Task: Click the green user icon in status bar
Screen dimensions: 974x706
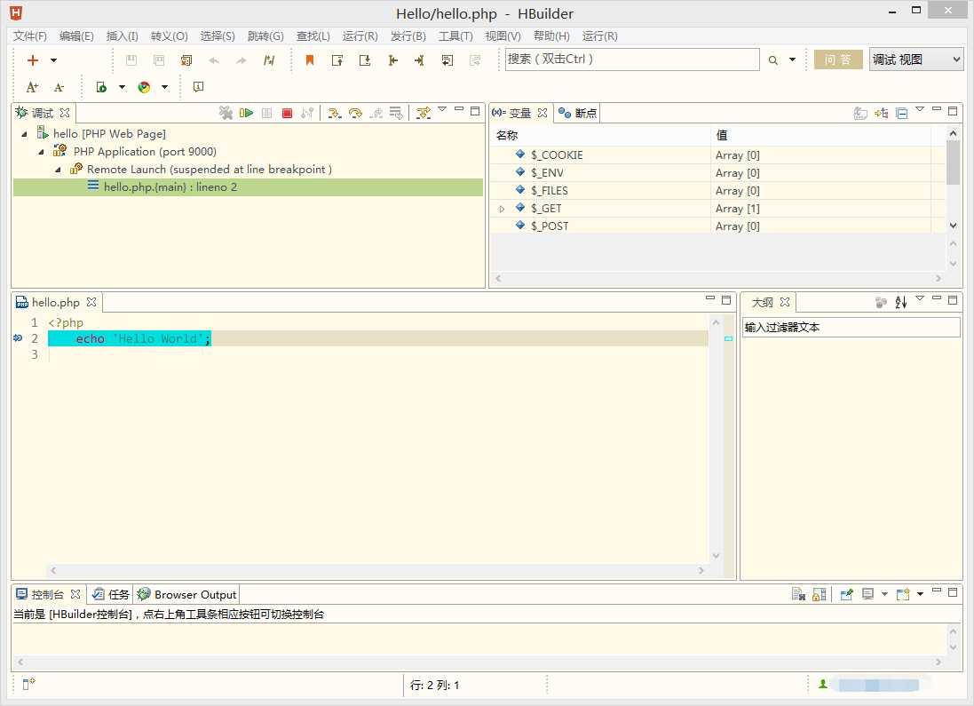Action: click(x=822, y=685)
